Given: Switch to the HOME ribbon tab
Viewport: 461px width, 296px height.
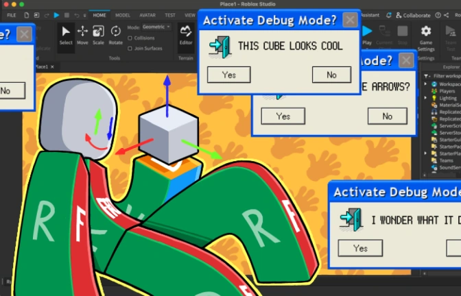Looking at the screenshot, I should (99, 15).
